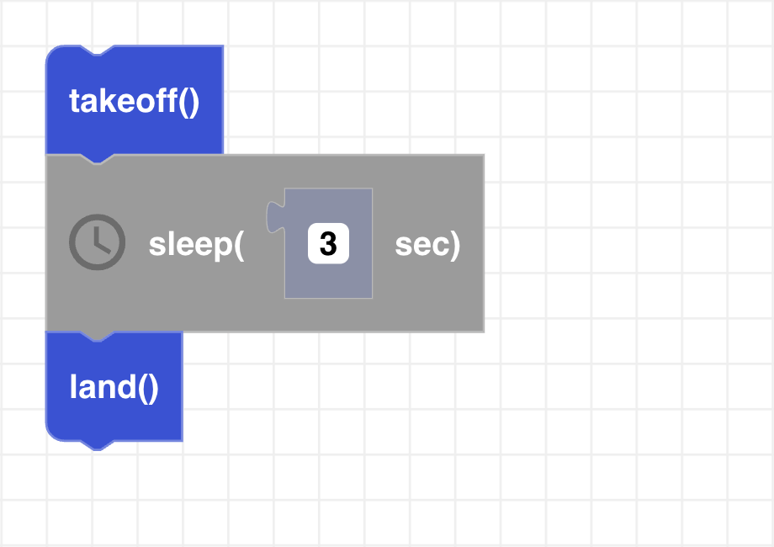Image resolution: width=774 pixels, height=547 pixels.
Task: Click the "land()" text label
Action: (x=114, y=387)
